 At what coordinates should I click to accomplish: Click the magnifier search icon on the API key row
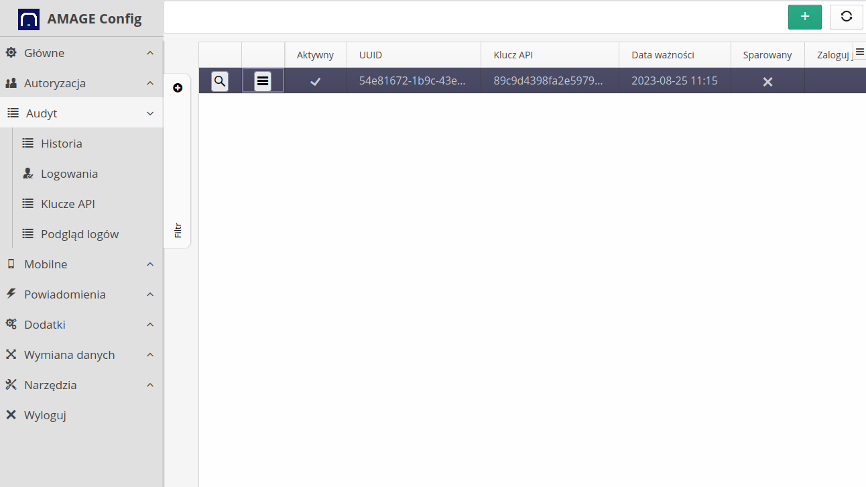[x=220, y=80]
